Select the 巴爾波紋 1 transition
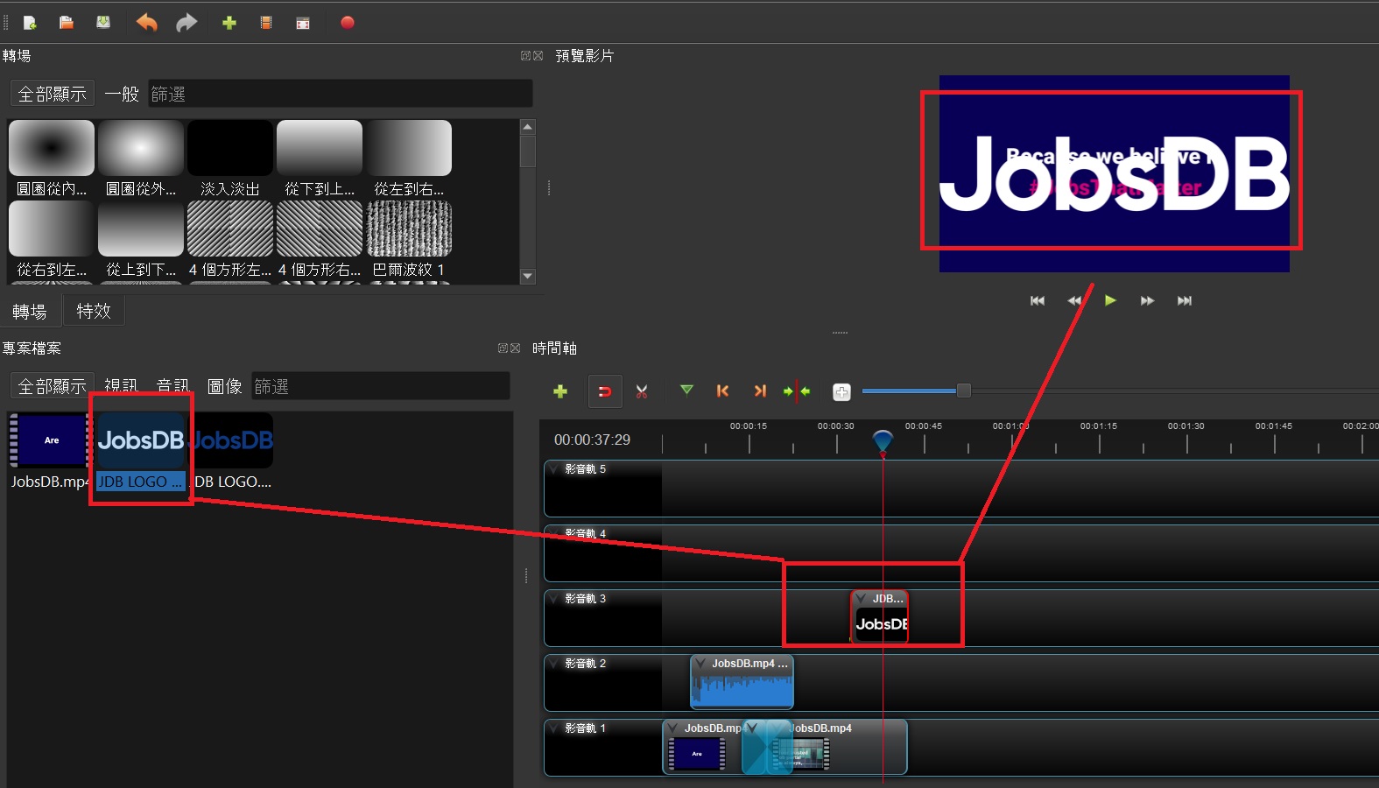This screenshot has width=1379, height=788. [x=409, y=239]
